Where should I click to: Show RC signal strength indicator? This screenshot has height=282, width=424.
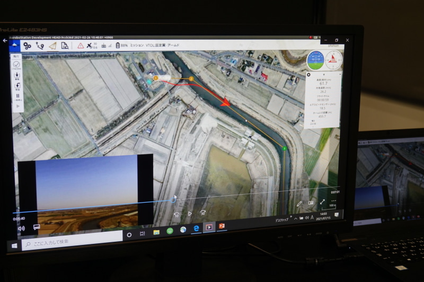pos(107,46)
